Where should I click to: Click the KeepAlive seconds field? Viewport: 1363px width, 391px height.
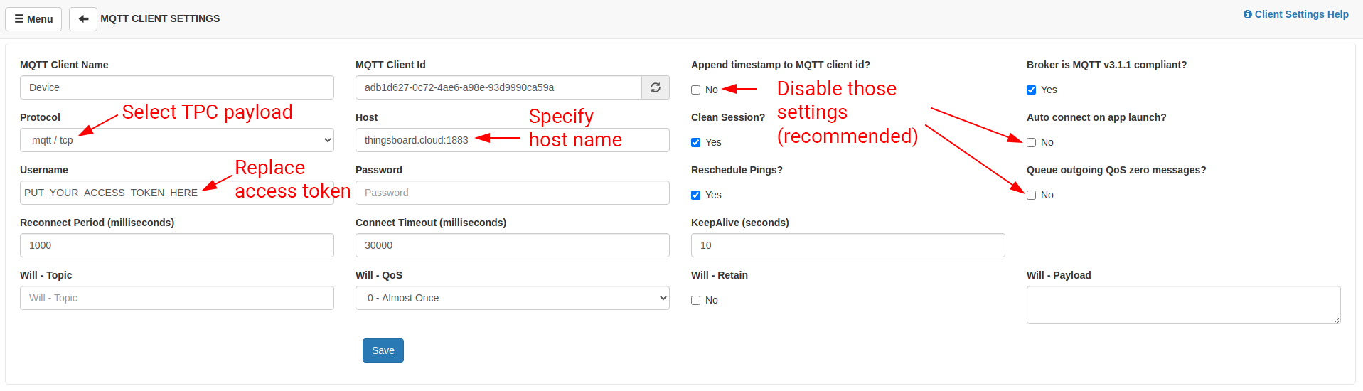pyautogui.click(x=848, y=245)
